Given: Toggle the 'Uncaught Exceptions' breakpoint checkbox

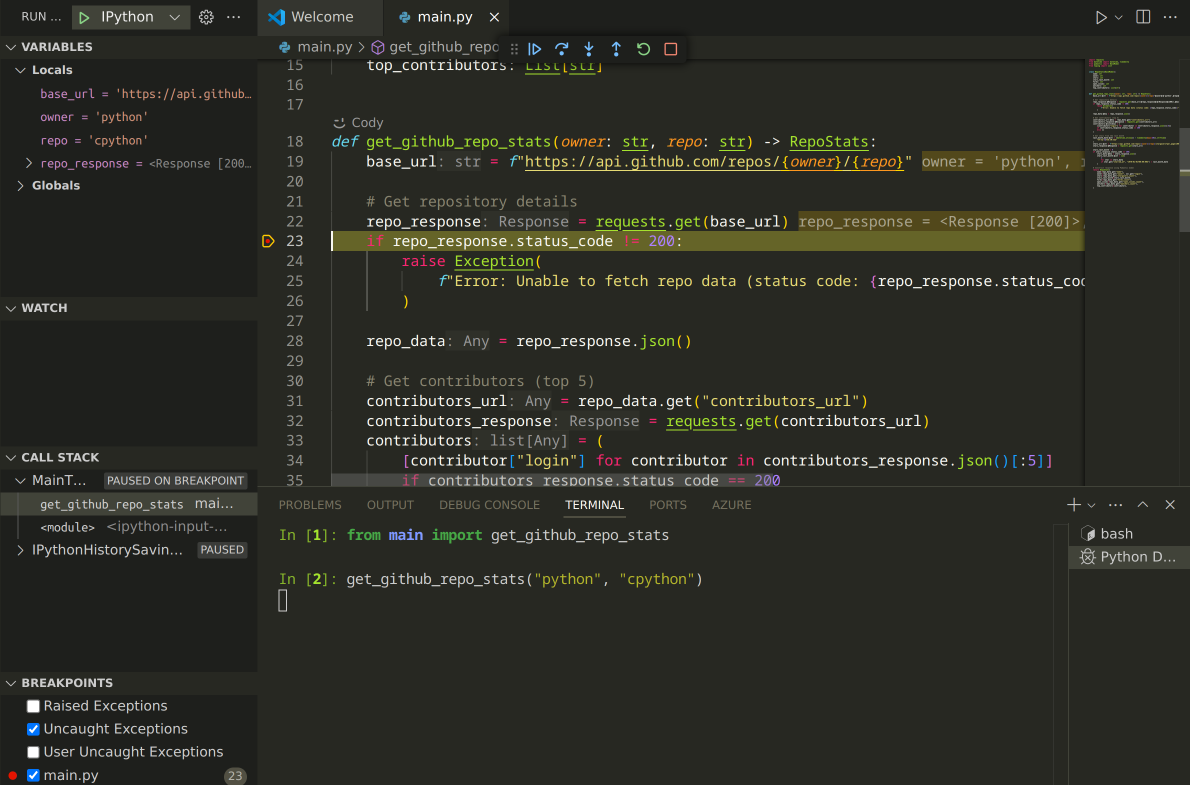Looking at the screenshot, I should pos(33,728).
